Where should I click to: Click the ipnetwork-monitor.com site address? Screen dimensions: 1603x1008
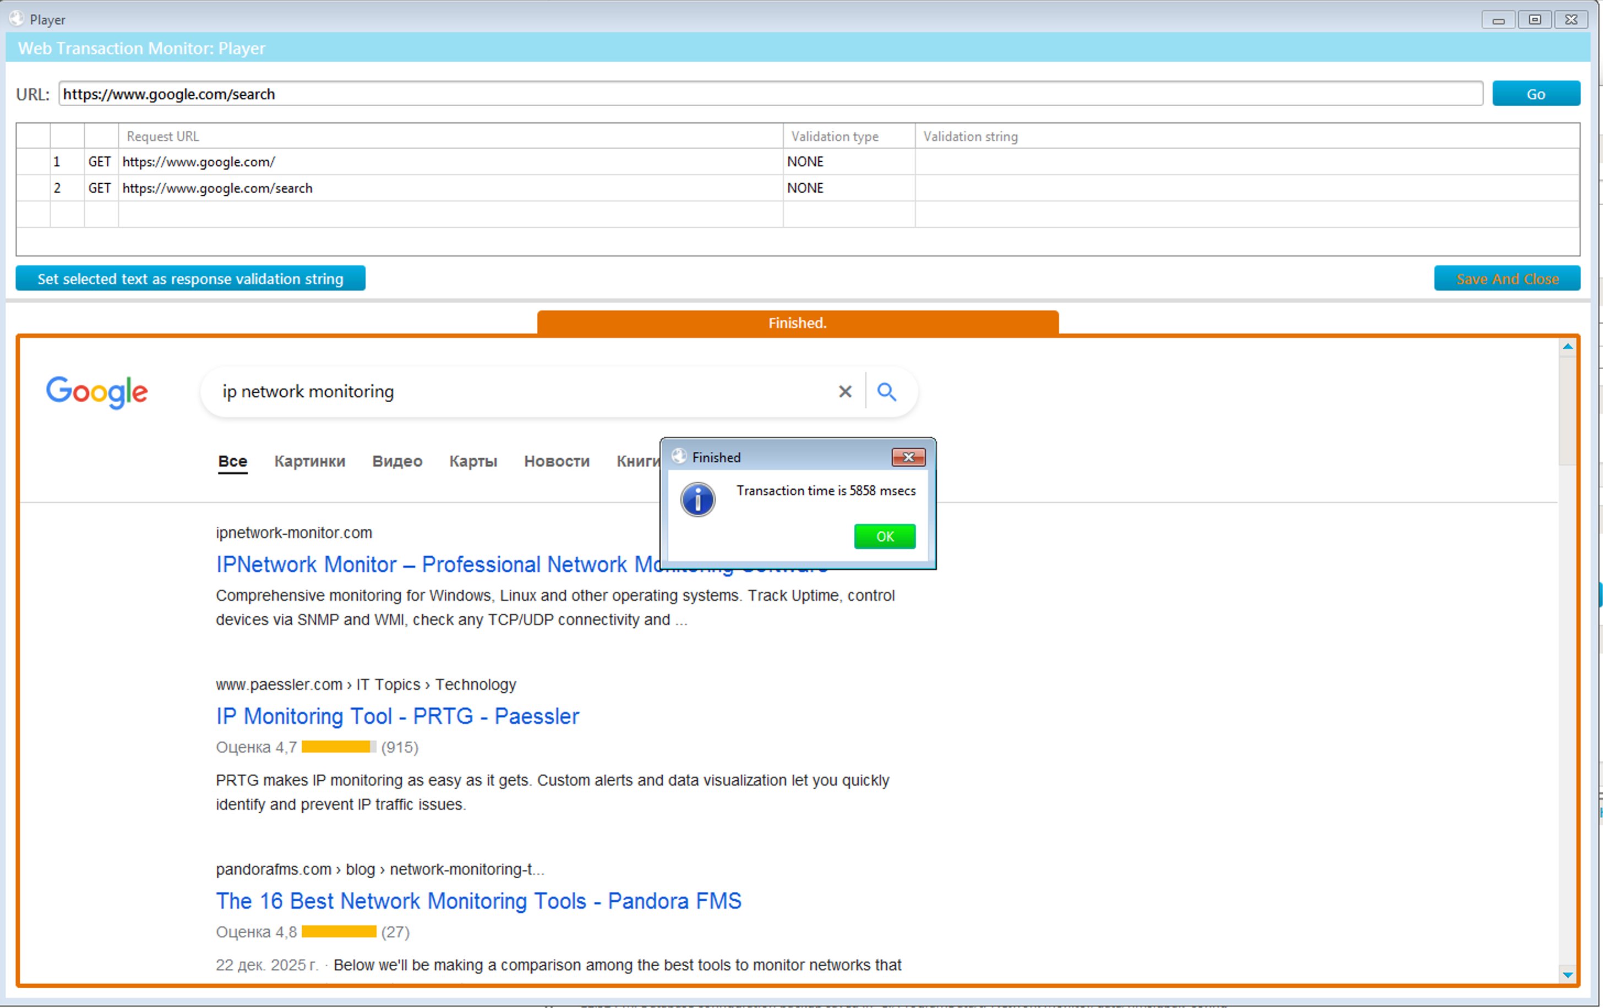(293, 533)
